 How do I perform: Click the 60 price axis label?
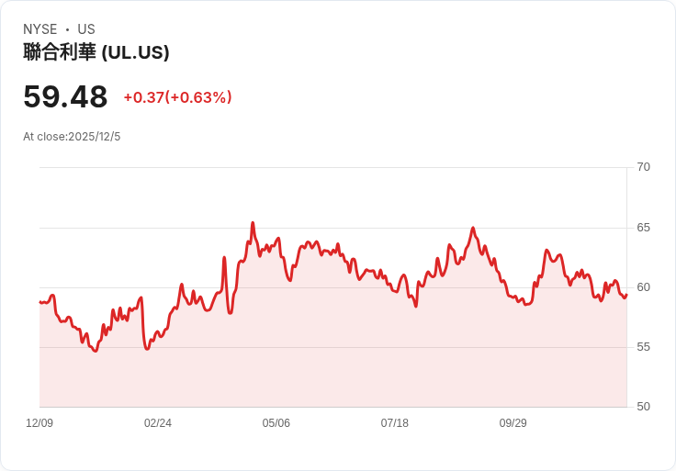(643, 287)
